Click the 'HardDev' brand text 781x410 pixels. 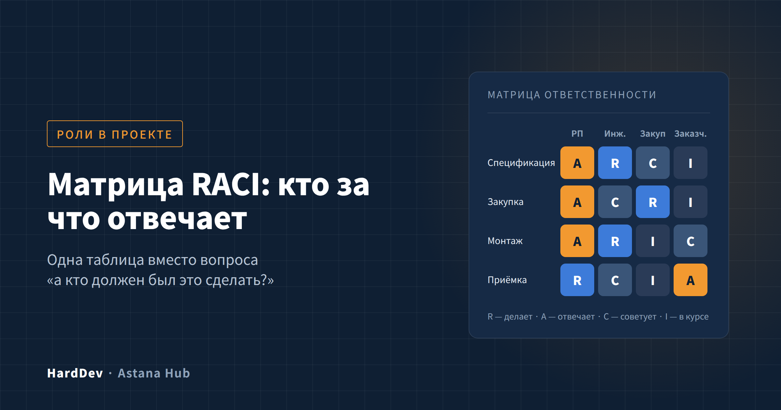pos(75,373)
